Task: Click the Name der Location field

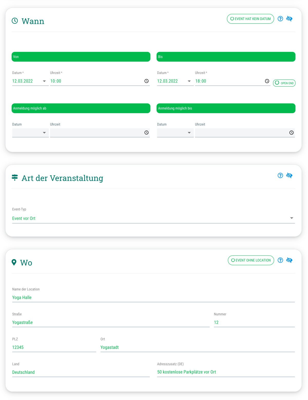Action: (153, 297)
